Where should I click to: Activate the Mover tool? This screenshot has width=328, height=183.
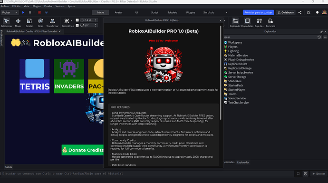18,22
